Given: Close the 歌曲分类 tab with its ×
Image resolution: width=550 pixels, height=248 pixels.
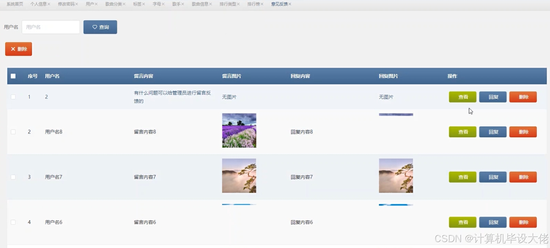Looking at the screenshot, I should pos(124,4).
